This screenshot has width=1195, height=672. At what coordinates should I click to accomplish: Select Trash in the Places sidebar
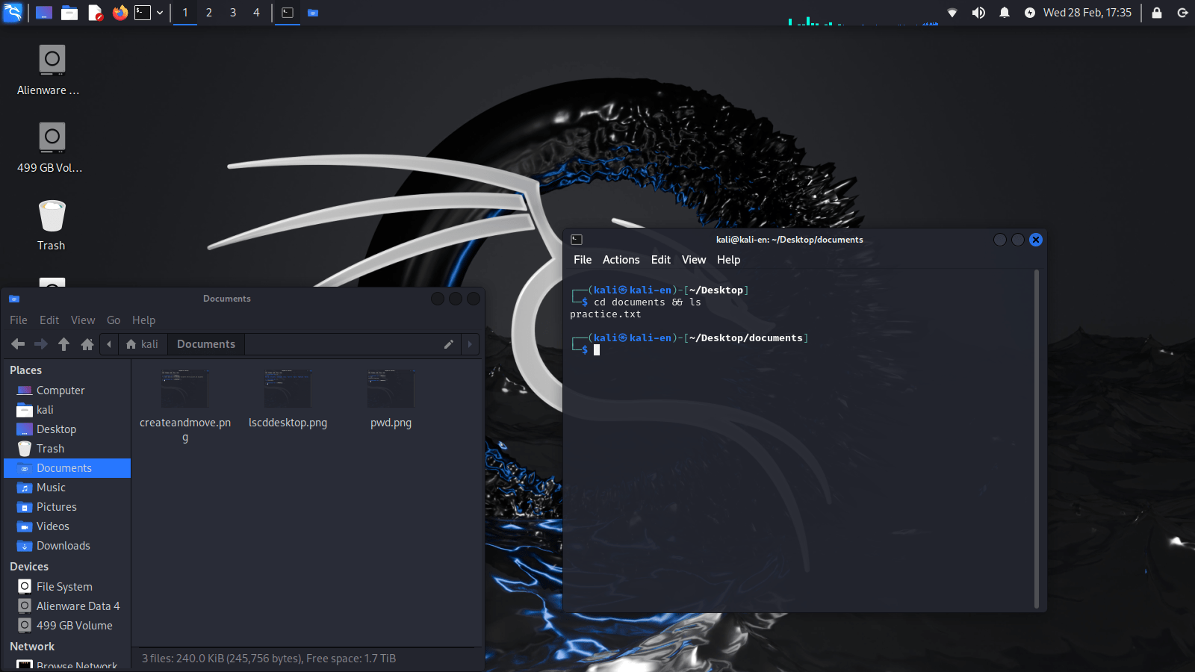click(67, 449)
